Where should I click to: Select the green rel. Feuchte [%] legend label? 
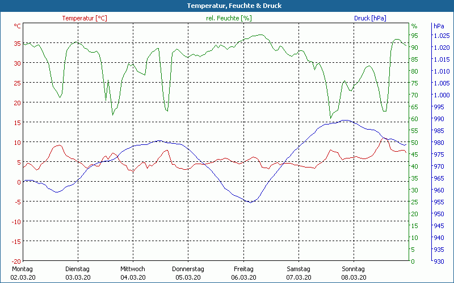(228, 18)
